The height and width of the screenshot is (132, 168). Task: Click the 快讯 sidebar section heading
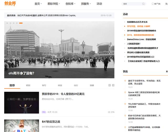click(x=125, y=72)
